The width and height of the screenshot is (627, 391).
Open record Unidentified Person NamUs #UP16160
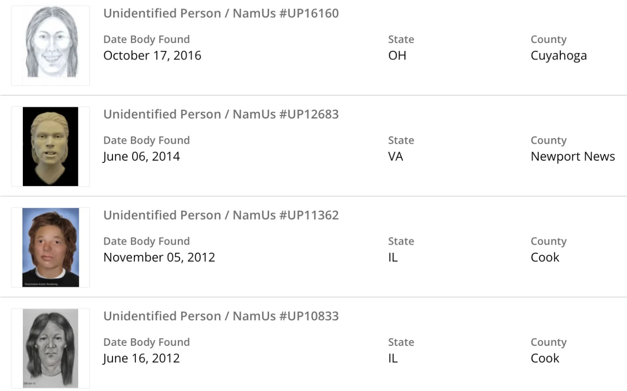coord(221,13)
